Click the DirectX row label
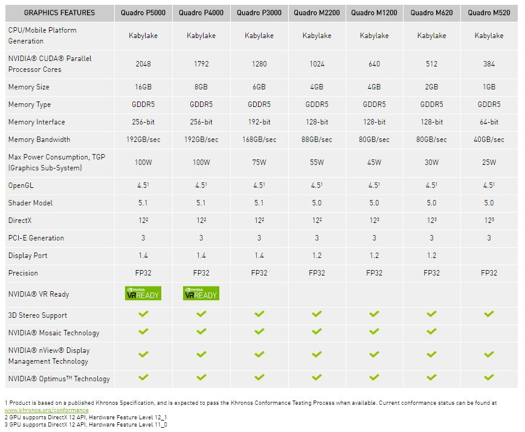The height and width of the screenshot is (432, 525). 19,221
